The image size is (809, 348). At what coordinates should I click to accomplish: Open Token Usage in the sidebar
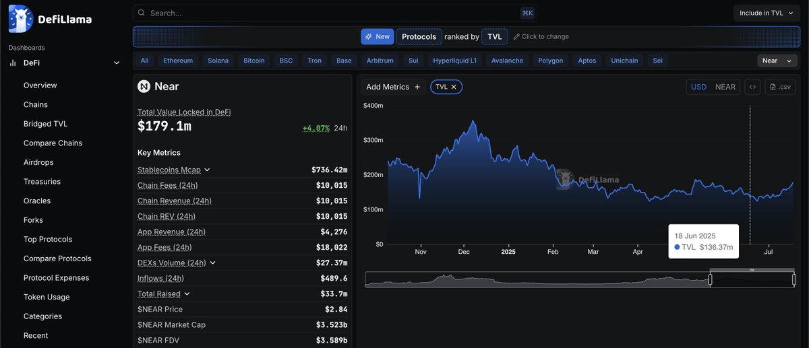(47, 297)
